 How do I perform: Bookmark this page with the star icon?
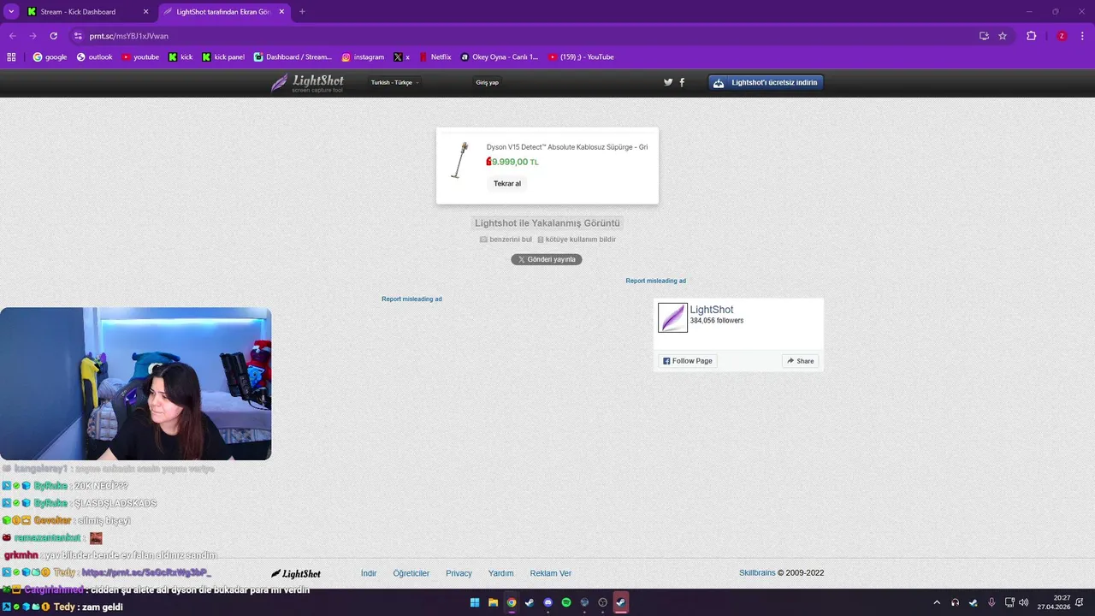point(1003,36)
